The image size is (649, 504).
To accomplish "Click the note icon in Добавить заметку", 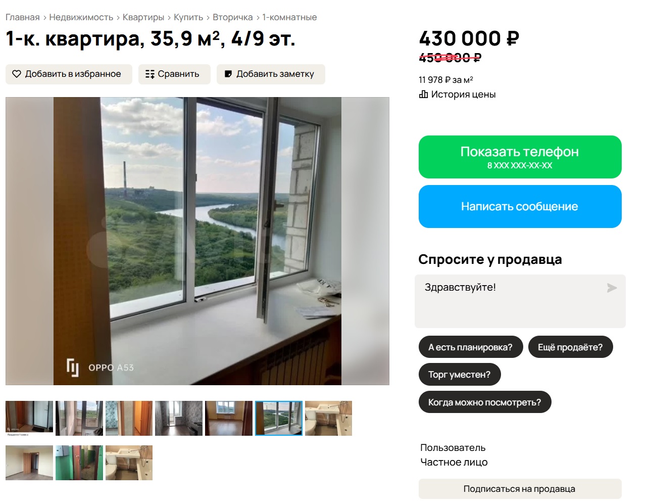I will coord(228,74).
